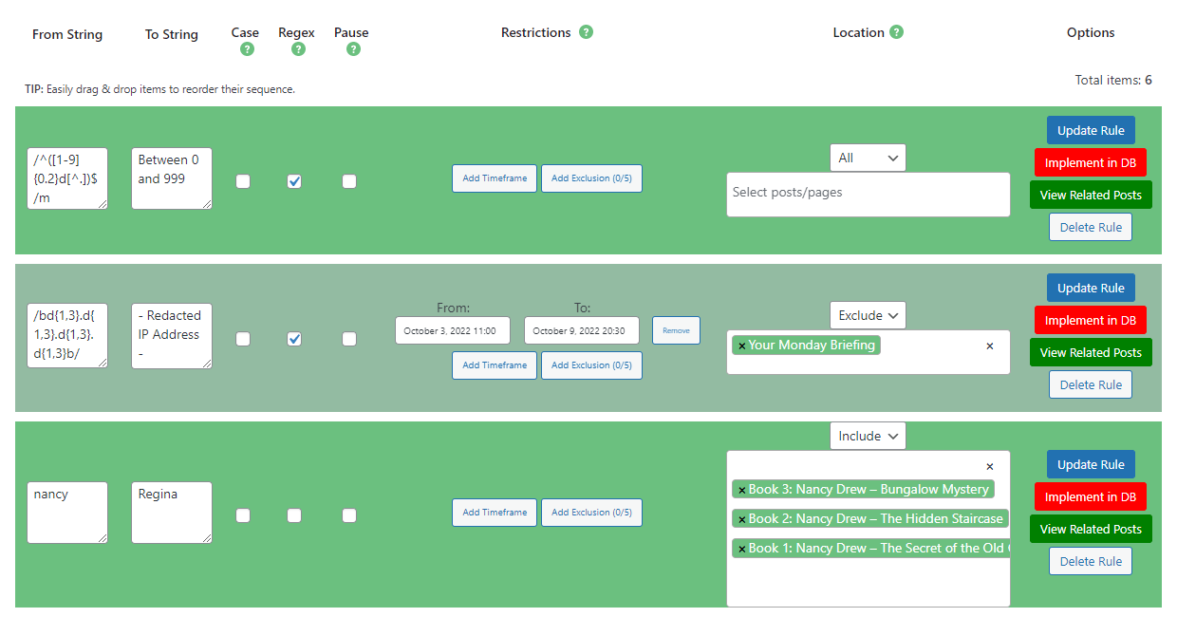Uncheck Regex for the 'Between 0 and 999' rule

click(x=294, y=181)
